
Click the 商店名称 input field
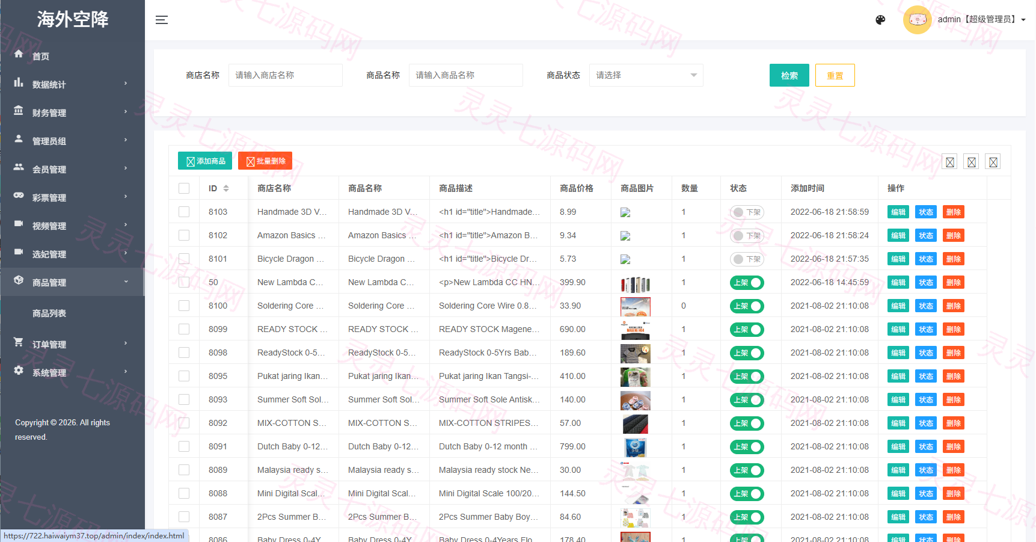click(286, 75)
